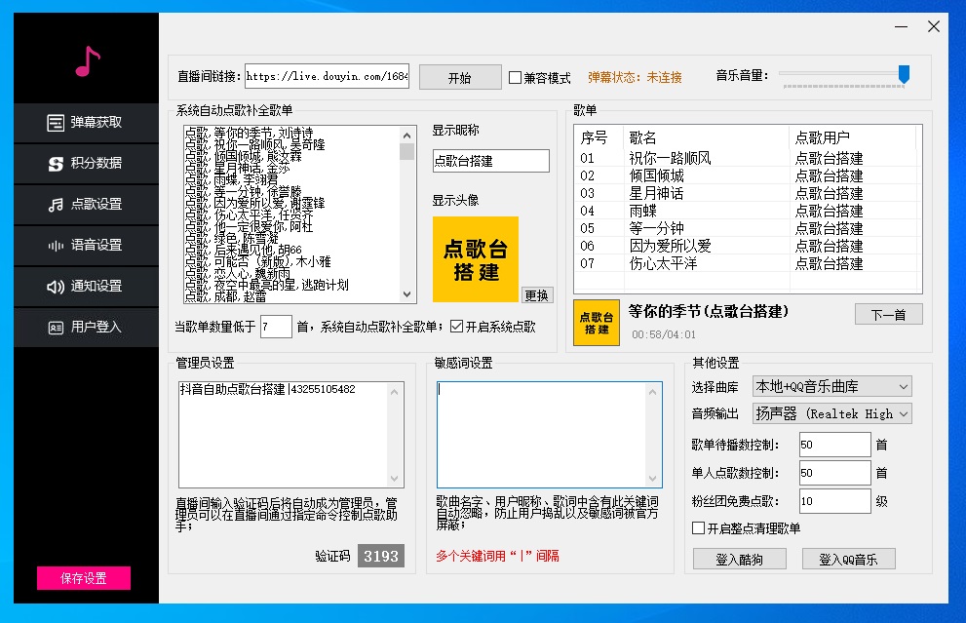Click the 音乐音量 slider handle
Screen dimensions: 966x623
(904, 74)
